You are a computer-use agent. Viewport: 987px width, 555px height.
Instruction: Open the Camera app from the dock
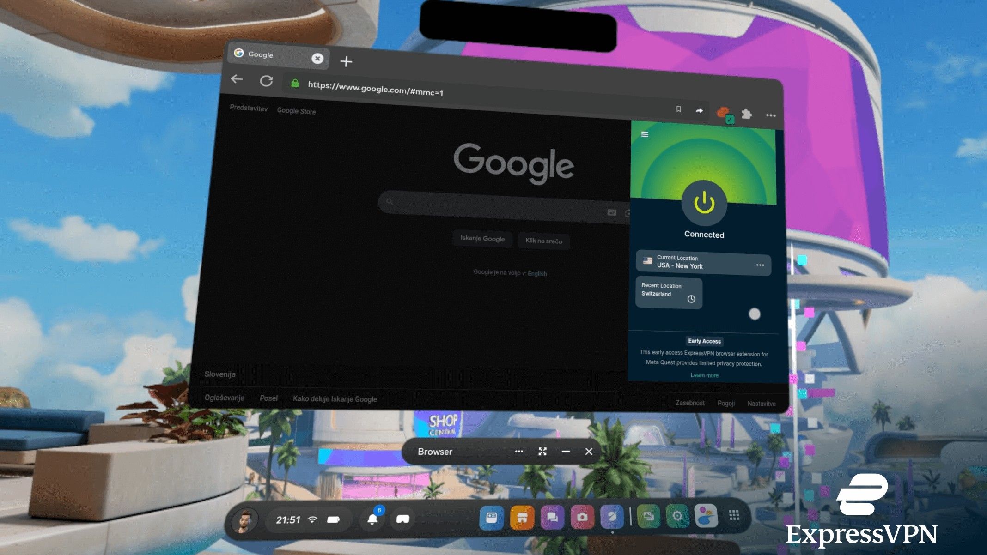(582, 518)
